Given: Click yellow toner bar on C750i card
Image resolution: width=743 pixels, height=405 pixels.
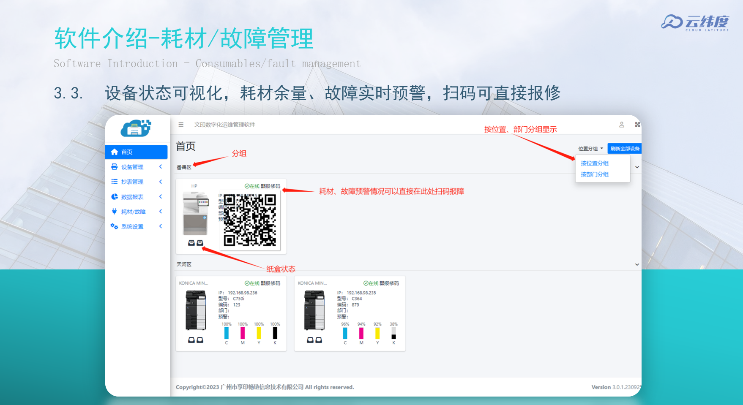Looking at the screenshot, I should (x=259, y=333).
